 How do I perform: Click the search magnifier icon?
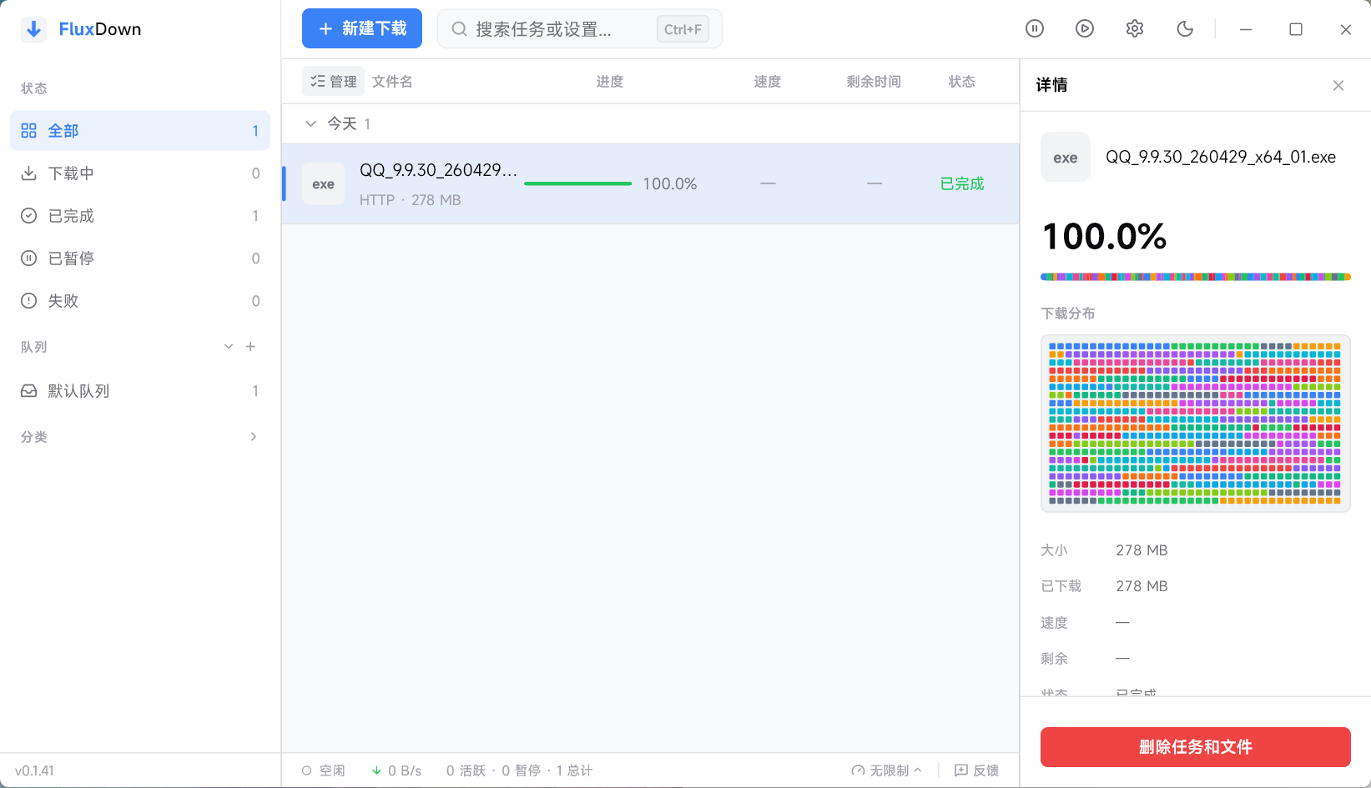tap(459, 29)
